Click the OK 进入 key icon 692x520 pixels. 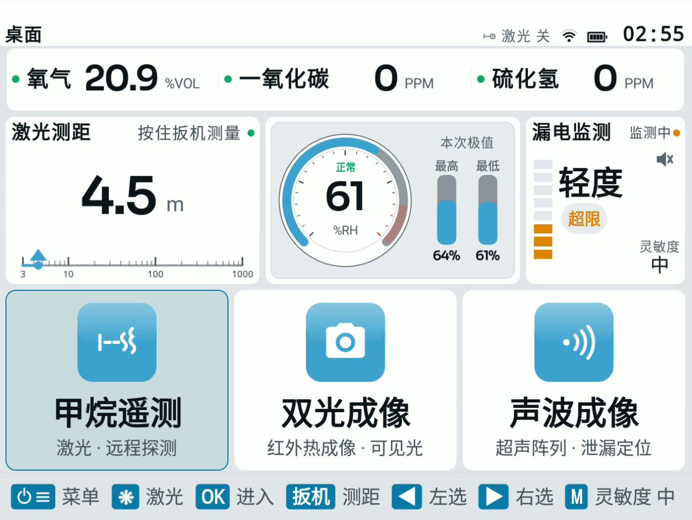(212, 497)
